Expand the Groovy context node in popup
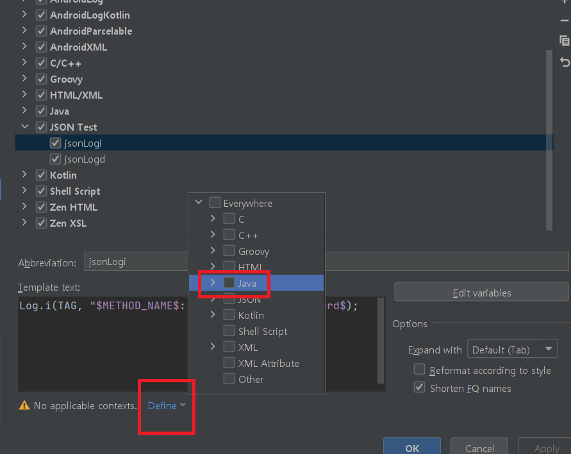This screenshot has height=454, width=571. pyautogui.click(x=213, y=250)
